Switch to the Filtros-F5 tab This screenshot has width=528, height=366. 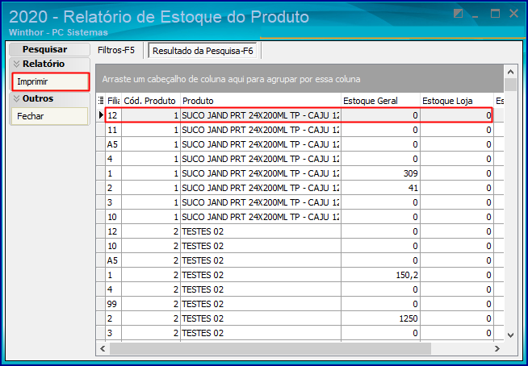pos(116,50)
